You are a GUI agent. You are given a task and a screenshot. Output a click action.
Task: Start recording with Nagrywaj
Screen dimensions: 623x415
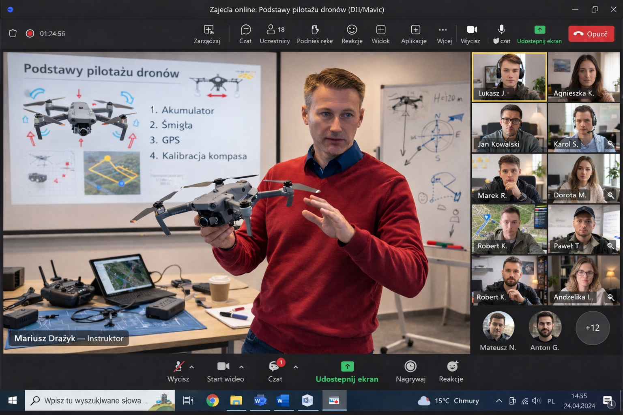click(410, 372)
